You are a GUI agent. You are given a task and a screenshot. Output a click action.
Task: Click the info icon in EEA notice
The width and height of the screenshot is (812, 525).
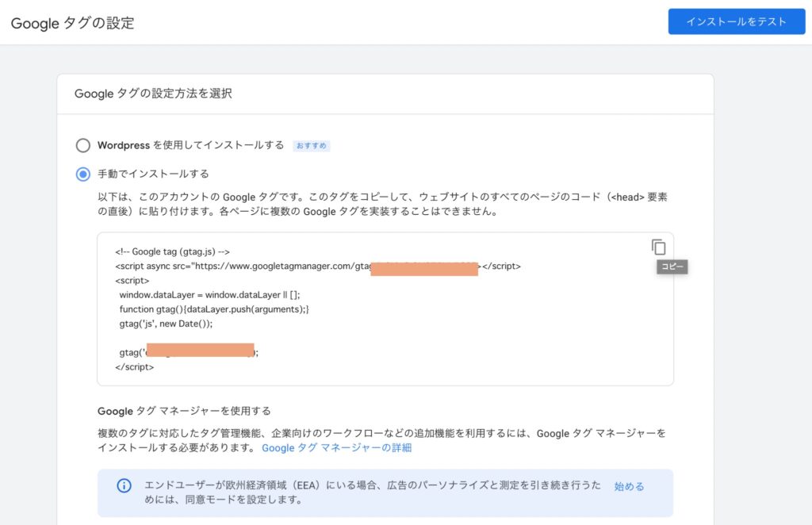click(124, 485)
